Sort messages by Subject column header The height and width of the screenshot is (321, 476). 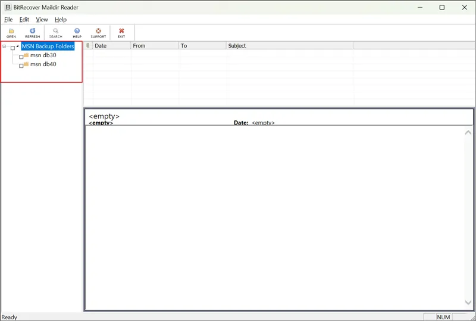289,46
